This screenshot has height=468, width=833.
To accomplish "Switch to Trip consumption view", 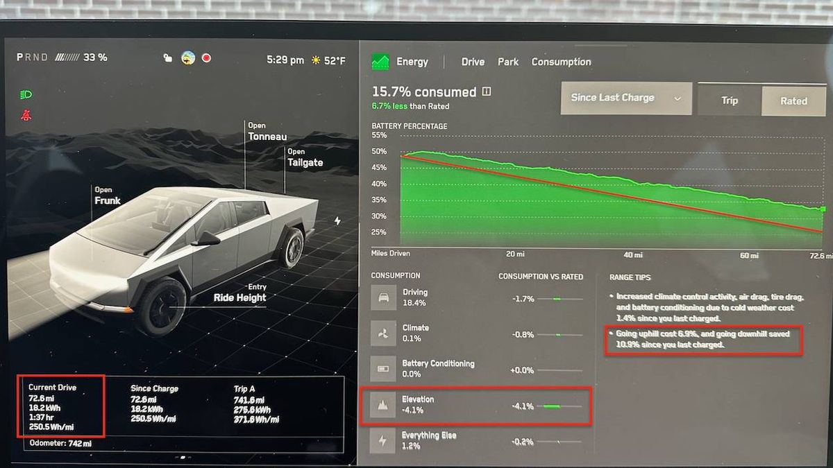I will coord(728,101).
